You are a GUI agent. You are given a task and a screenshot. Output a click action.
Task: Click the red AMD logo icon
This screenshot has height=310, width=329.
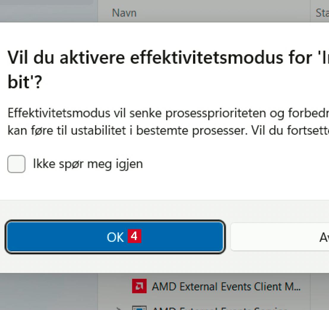pos(139,287)
